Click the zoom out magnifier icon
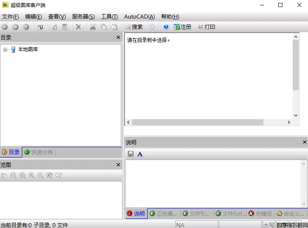308x228 pixels. click(40, 175)
